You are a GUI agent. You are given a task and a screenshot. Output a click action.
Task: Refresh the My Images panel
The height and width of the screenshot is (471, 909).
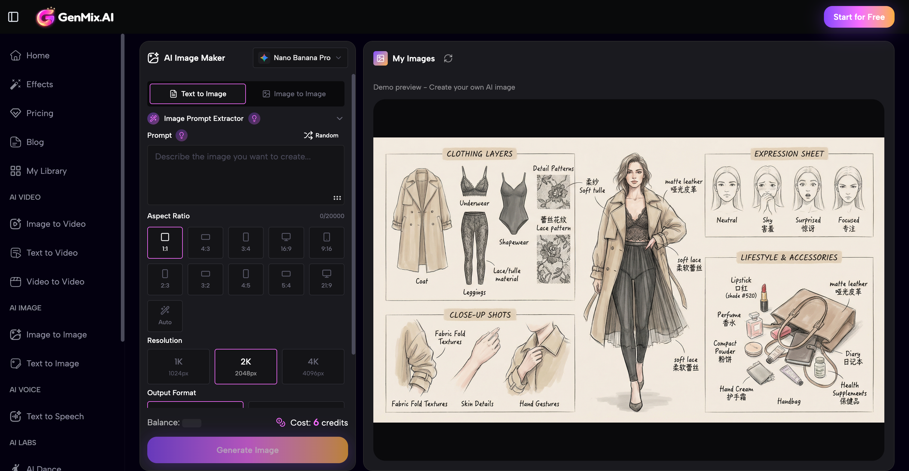[x=448, y=58]
